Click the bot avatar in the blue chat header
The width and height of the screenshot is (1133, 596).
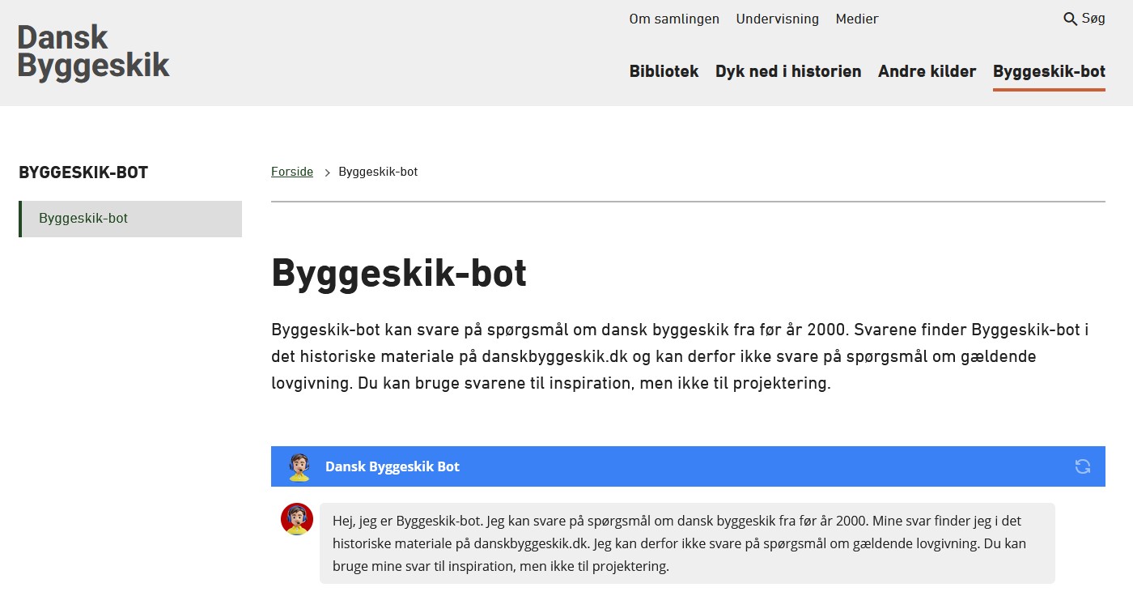tap(299, 467)
